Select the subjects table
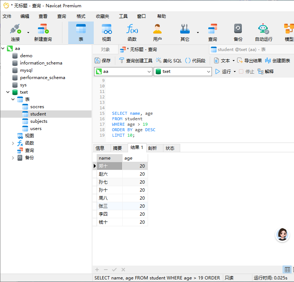This screenshot has width=294, height=282. click(39, 121)
